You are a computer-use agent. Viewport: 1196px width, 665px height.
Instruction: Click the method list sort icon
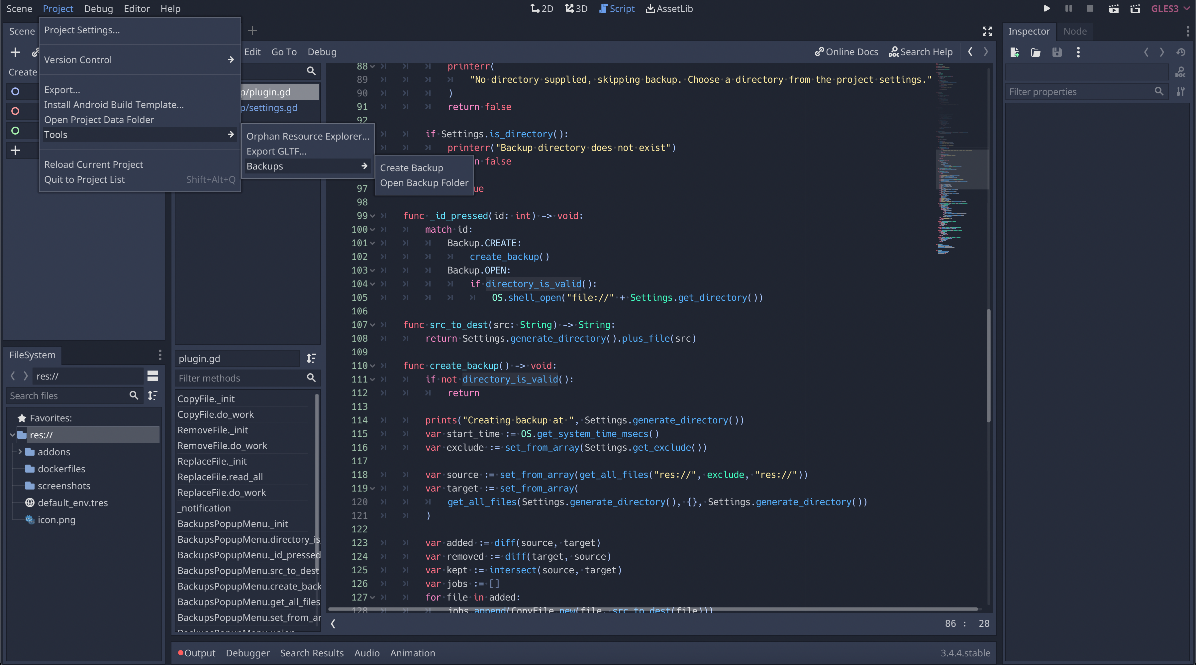click(x=311, y=358)
